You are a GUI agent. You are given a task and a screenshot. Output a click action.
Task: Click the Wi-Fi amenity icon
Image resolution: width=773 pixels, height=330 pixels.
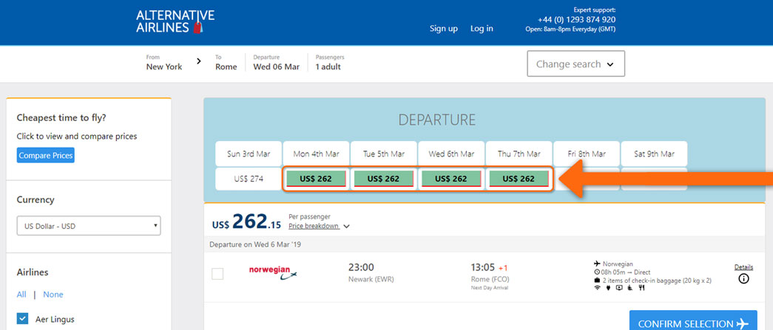598,288
